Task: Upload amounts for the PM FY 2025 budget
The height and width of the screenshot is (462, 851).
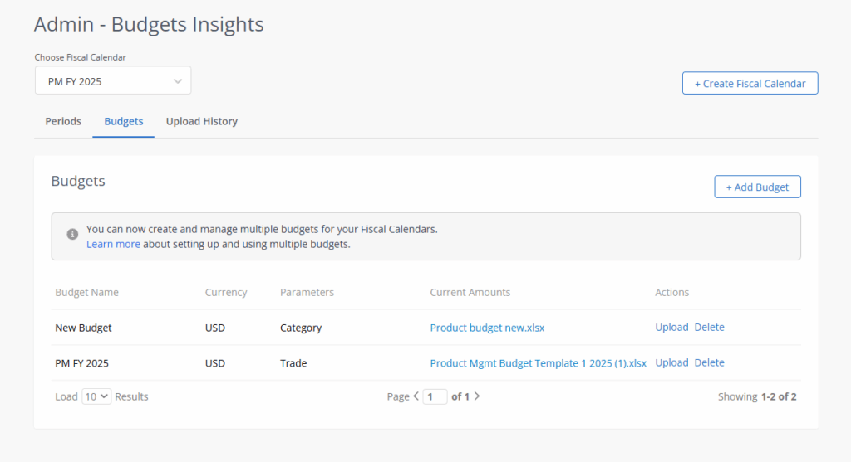Action: point(671,363)
